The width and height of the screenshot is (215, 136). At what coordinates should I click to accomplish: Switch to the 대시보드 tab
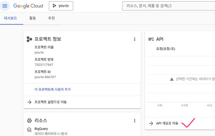click(10, 18)
